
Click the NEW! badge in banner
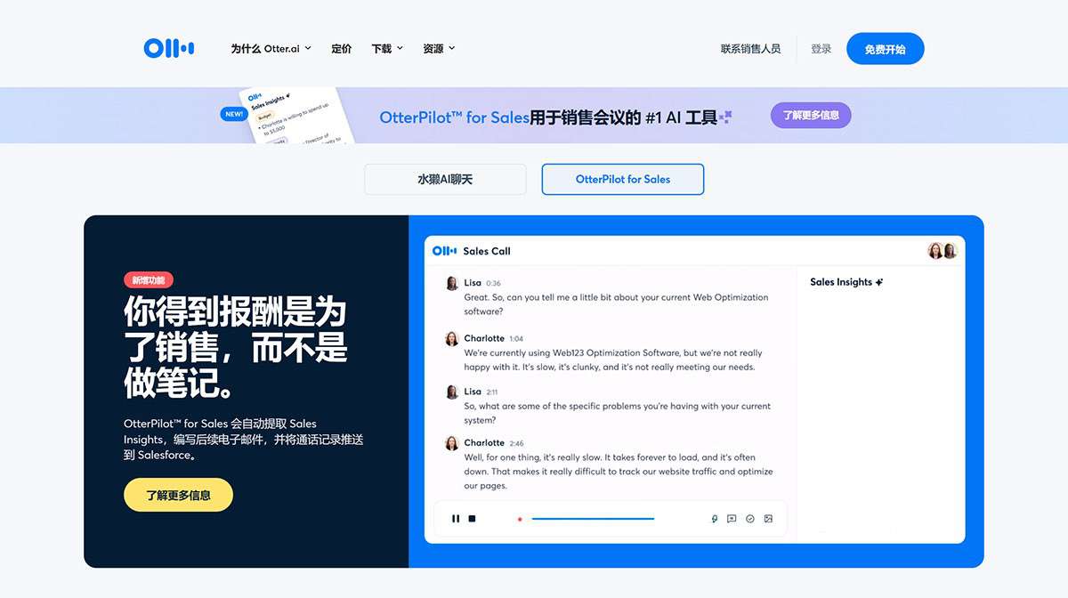click(234, 114)
